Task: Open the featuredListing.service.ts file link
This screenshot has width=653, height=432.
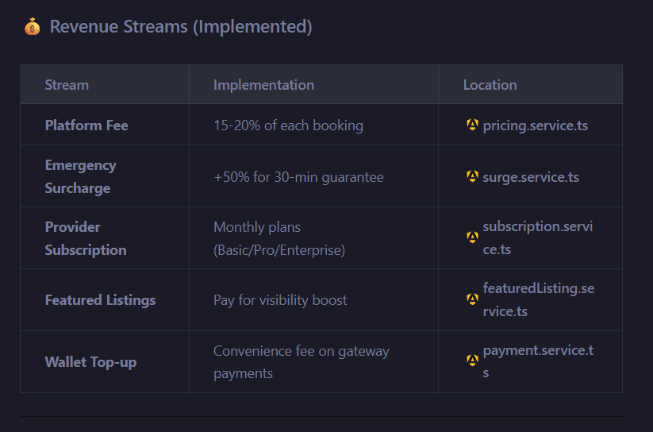Action: [x=538, y=299]
